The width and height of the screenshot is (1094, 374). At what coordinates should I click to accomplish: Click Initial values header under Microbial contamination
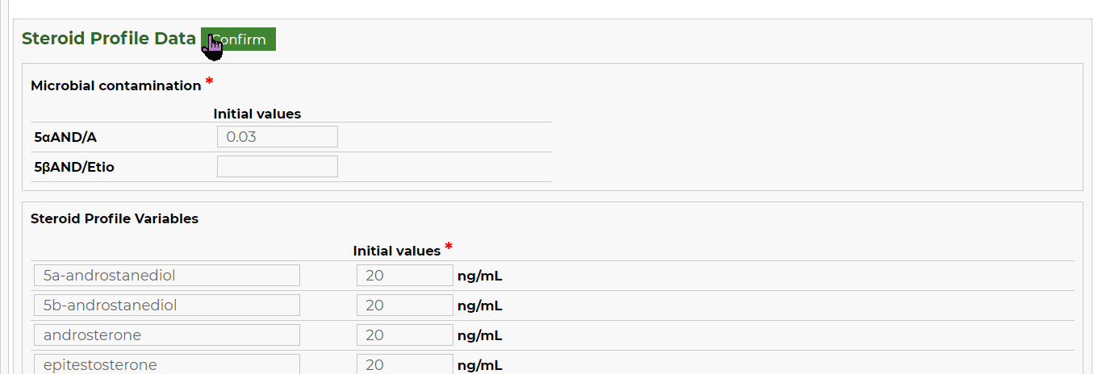(x=257, y=114)
